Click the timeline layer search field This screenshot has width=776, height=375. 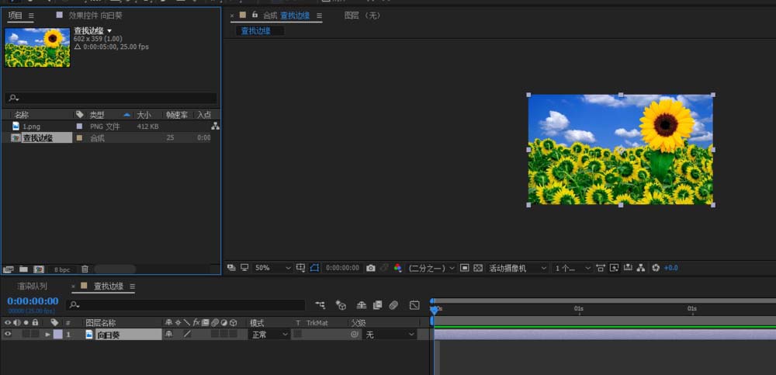point(185,305)
